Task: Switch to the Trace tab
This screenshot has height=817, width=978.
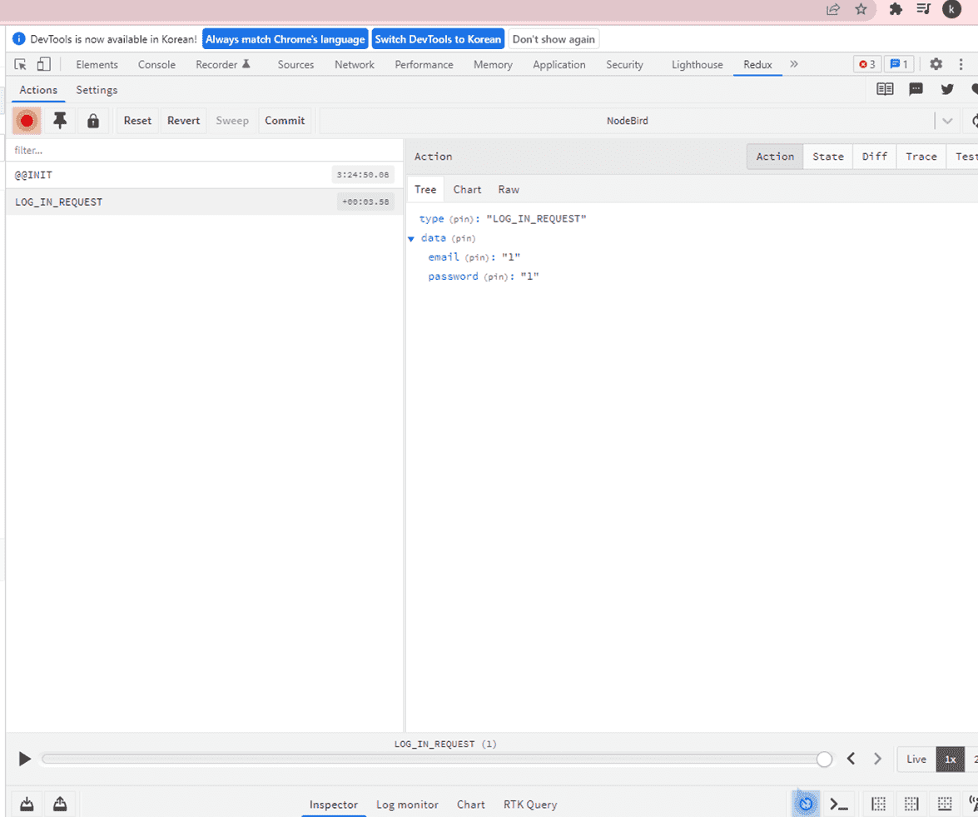Action: click(921, 157)
